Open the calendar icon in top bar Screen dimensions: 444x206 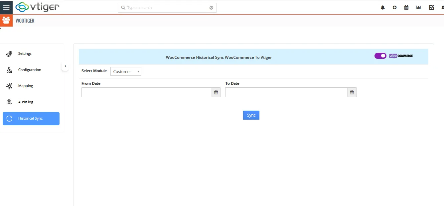(x=406, y=8)
